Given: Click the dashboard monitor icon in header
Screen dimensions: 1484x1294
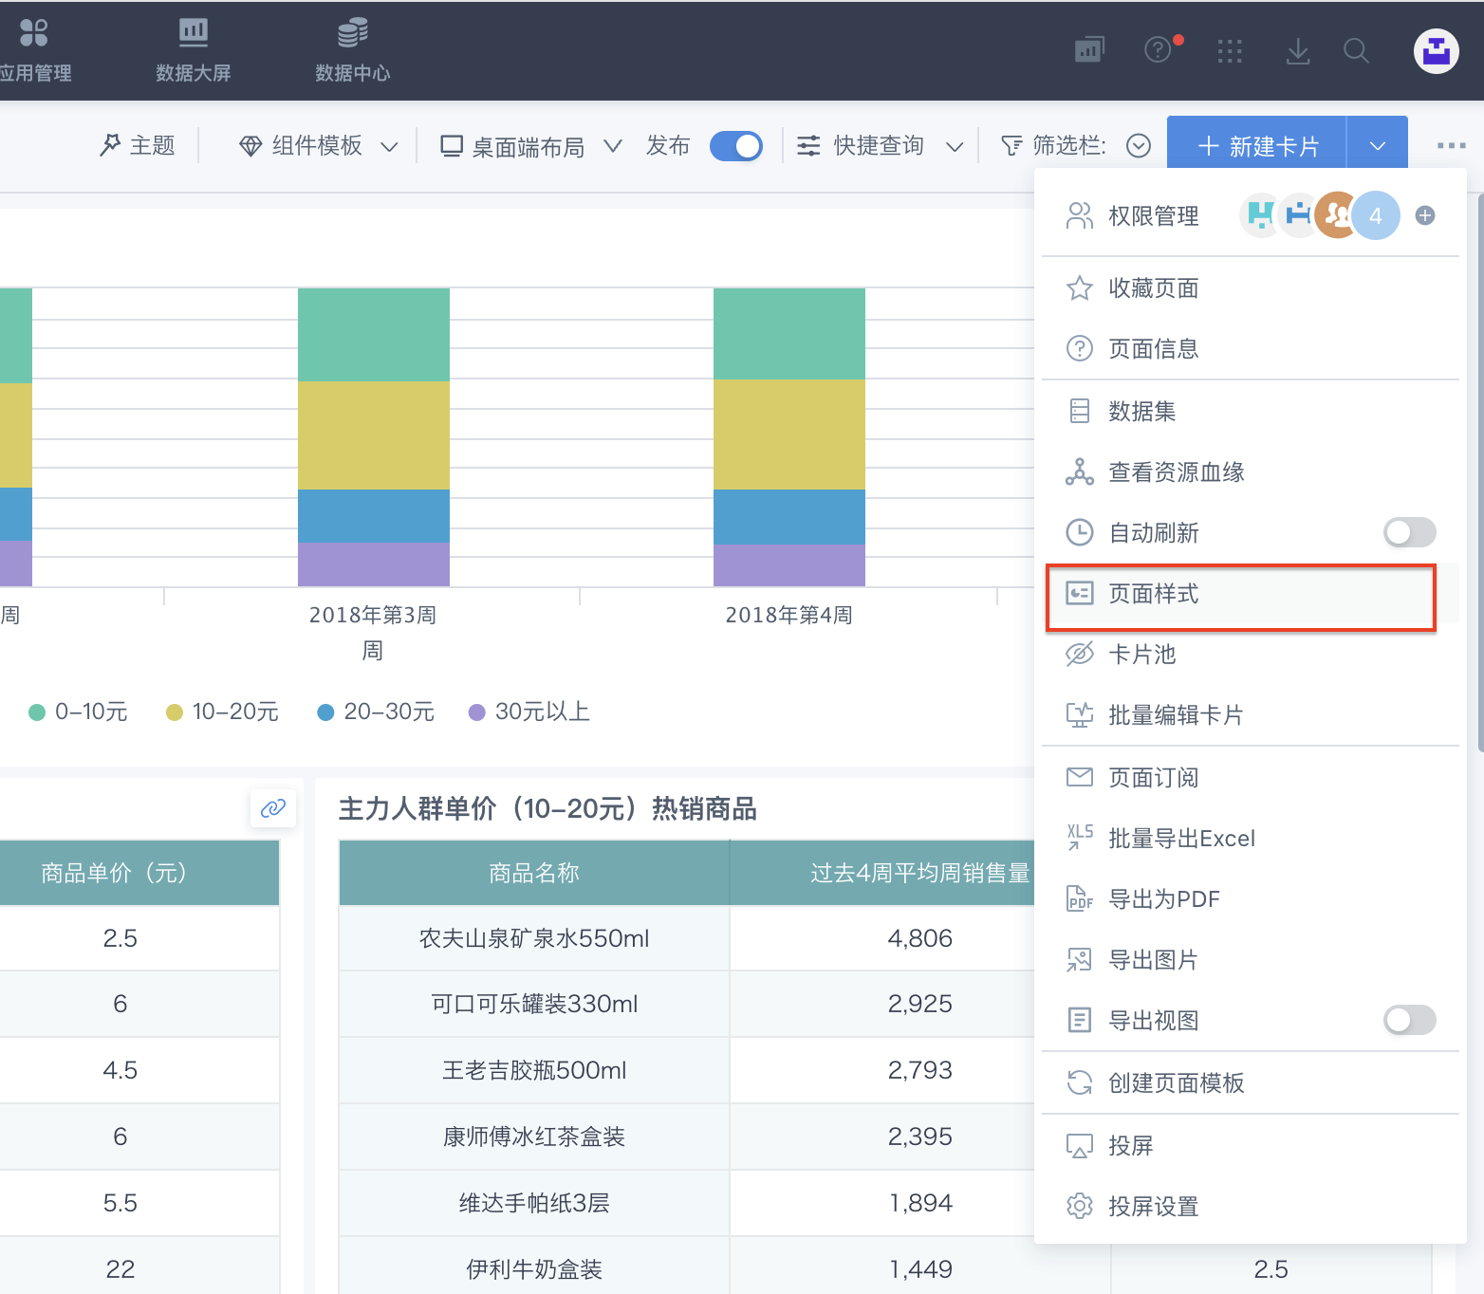Looking at the screenshot, I should tap(1089, 50).
